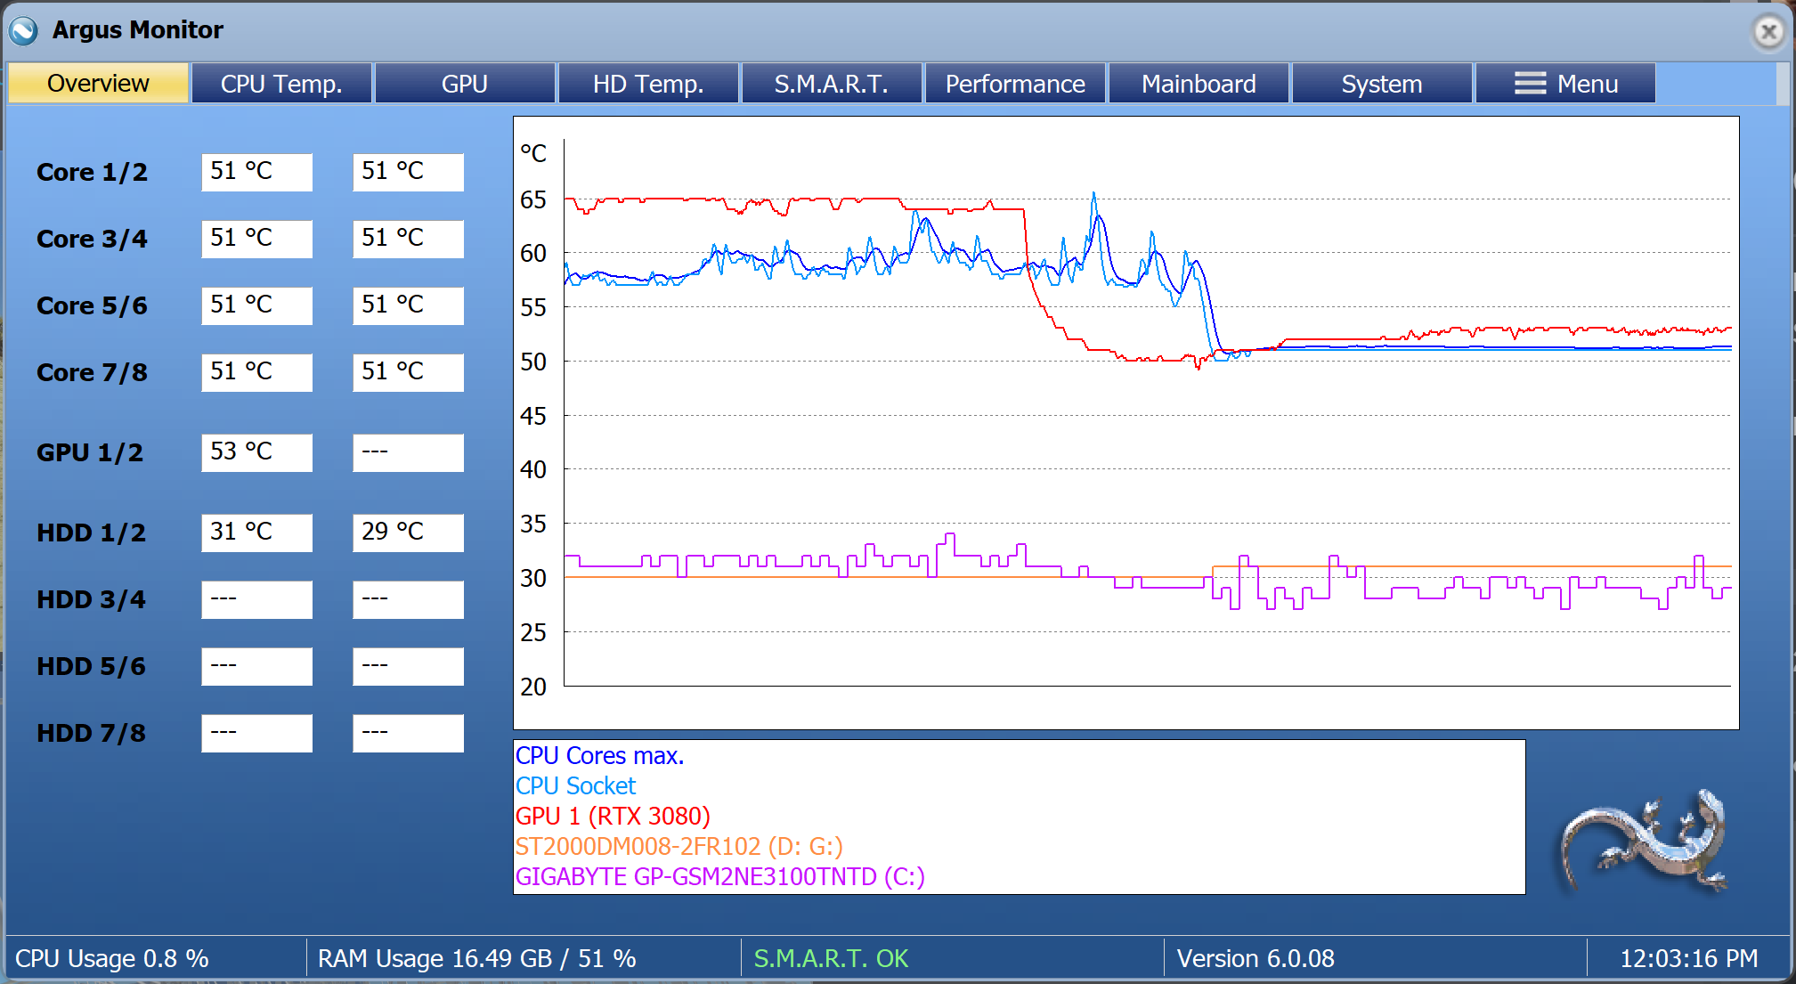Select the GPU 1 (RTX 3080) legend entry
The width and height of the screenshot is (1796, 984).
[613, 816]
